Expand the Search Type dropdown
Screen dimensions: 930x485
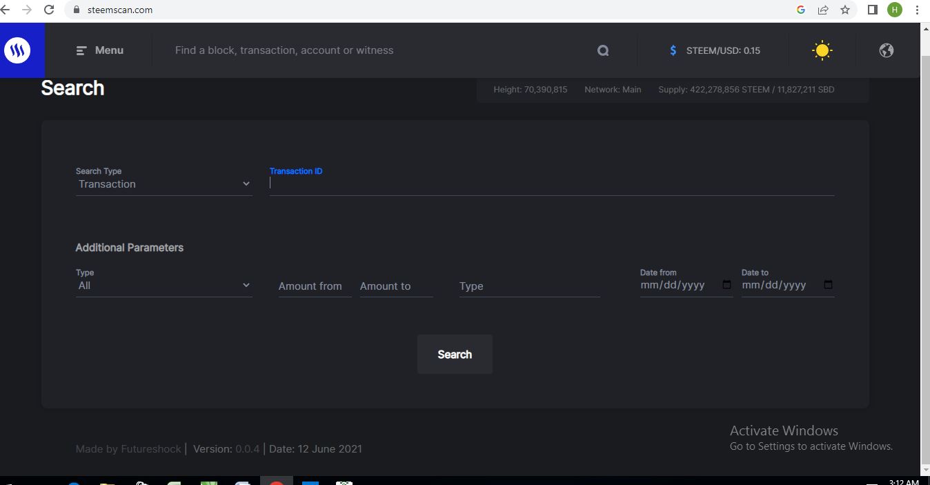pyautogui.click(x=164, y=184)
